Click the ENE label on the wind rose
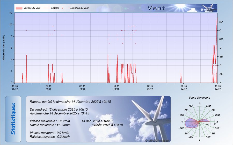 pyautogui.click(x=217, y=115)
